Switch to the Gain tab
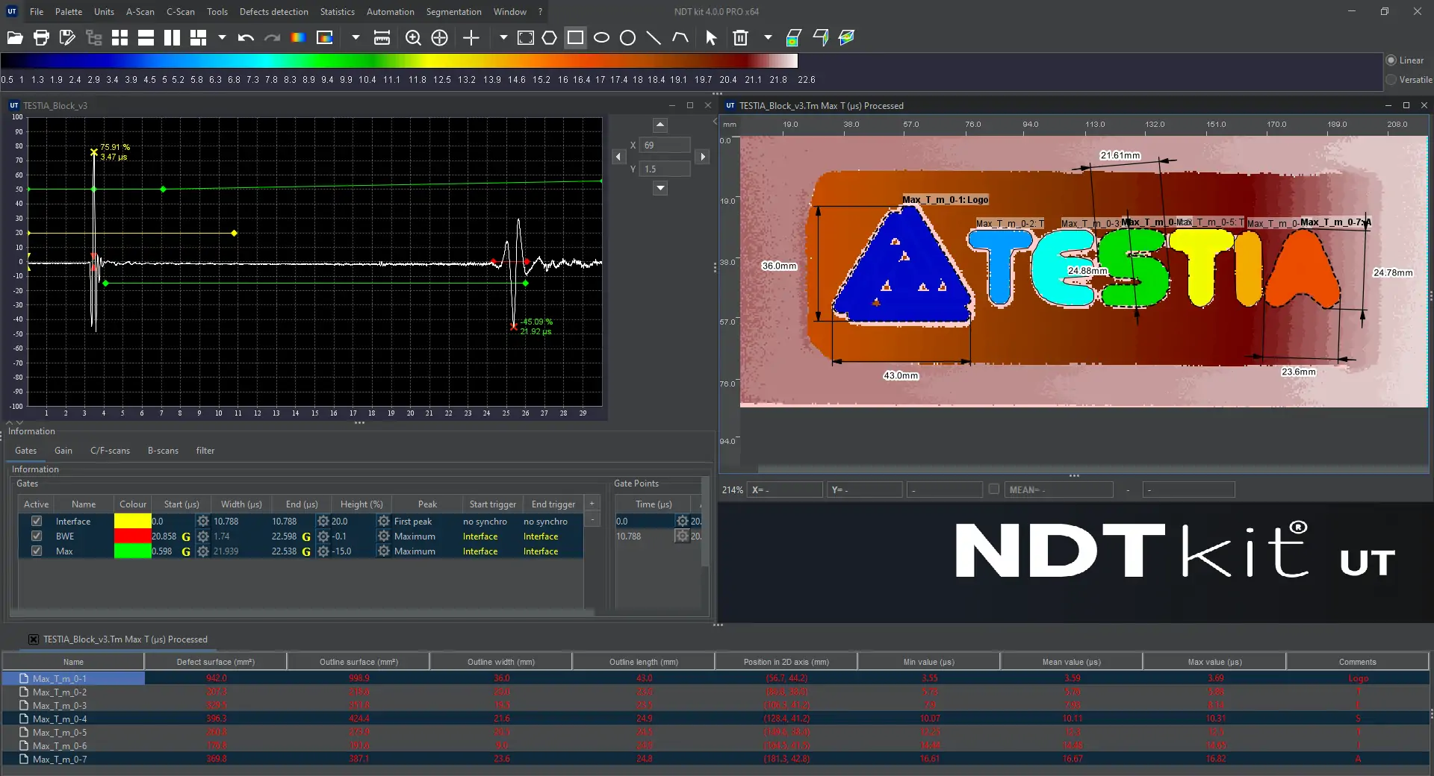This screenshot has width=1434, height=776. [x=63, y=451]
